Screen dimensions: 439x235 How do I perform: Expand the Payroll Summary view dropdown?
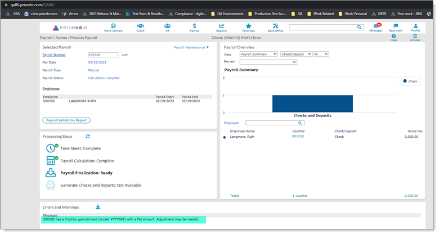point(258,54)
